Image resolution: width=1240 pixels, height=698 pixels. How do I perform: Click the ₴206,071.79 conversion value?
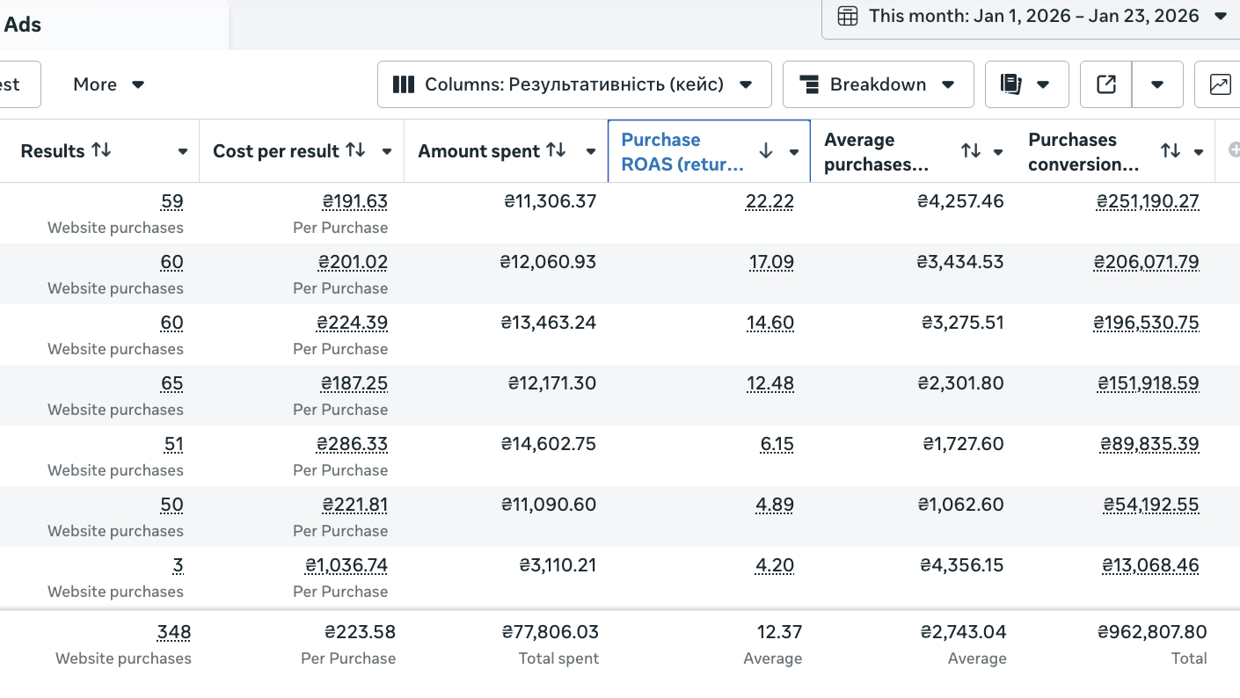click(1147, 262)
